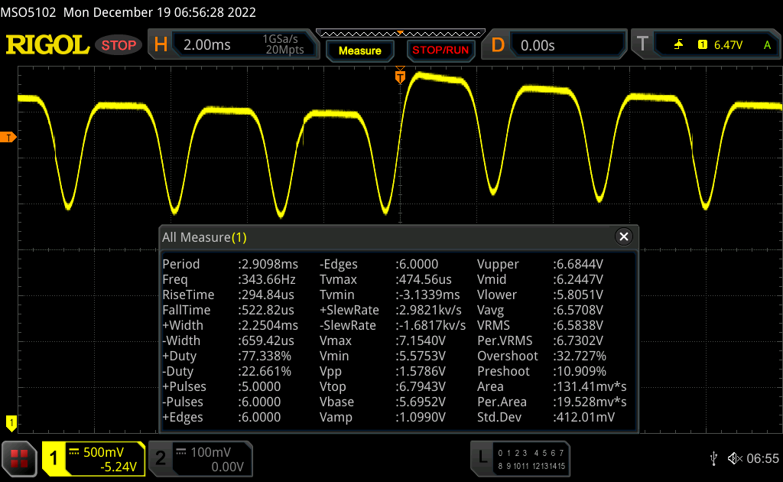783x482 pixels.
Task: Open the delay D icon settings
Action: [x=498, y=45]
